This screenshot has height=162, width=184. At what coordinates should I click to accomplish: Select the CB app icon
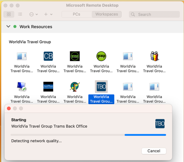(48, 56)
